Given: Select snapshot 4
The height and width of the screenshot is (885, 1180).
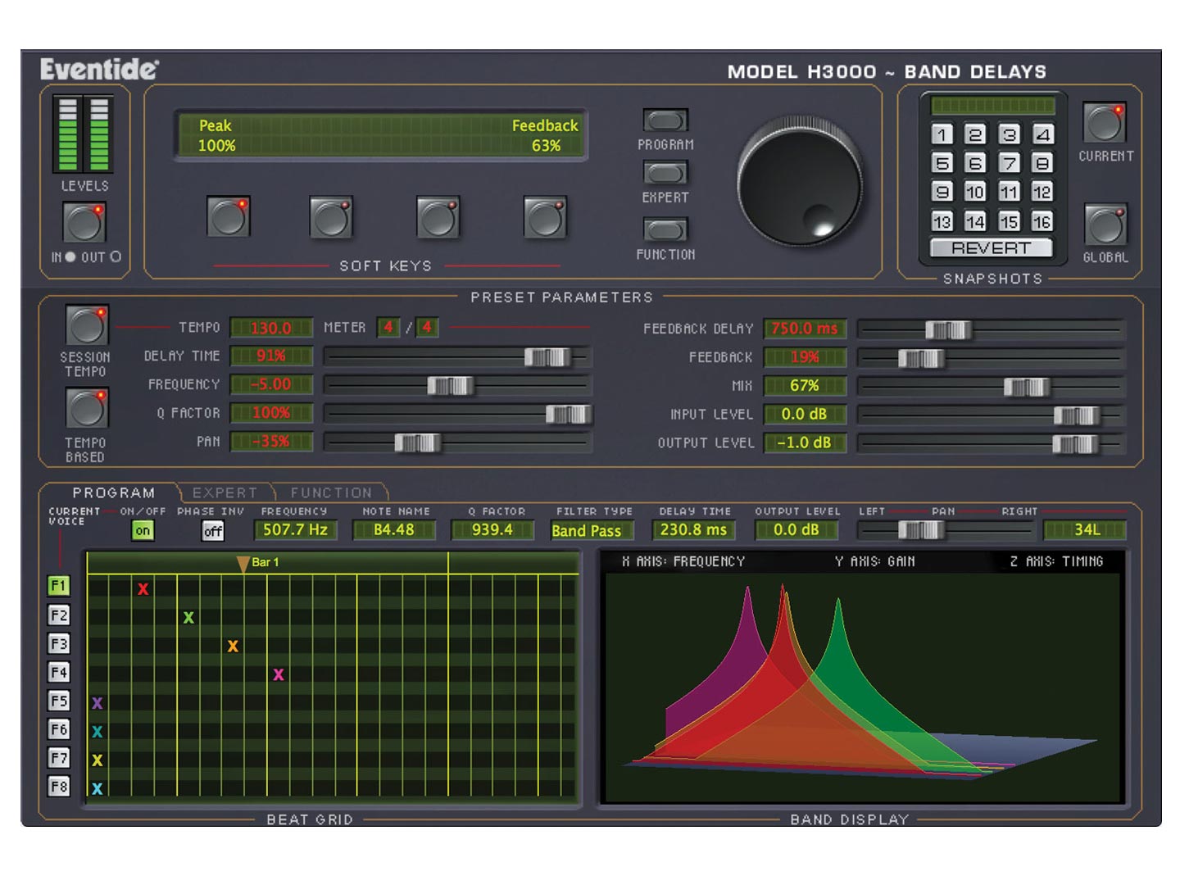Looking at the screenshot, I should point(1042,134).
